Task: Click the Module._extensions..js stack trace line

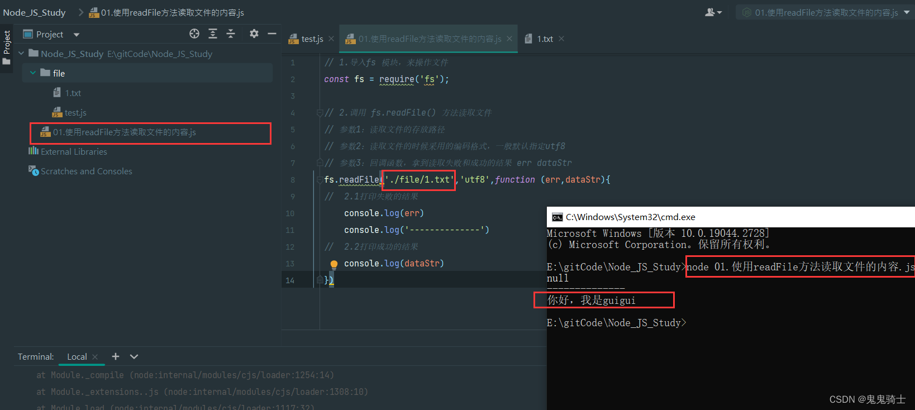Action: (x=202, y=392)
